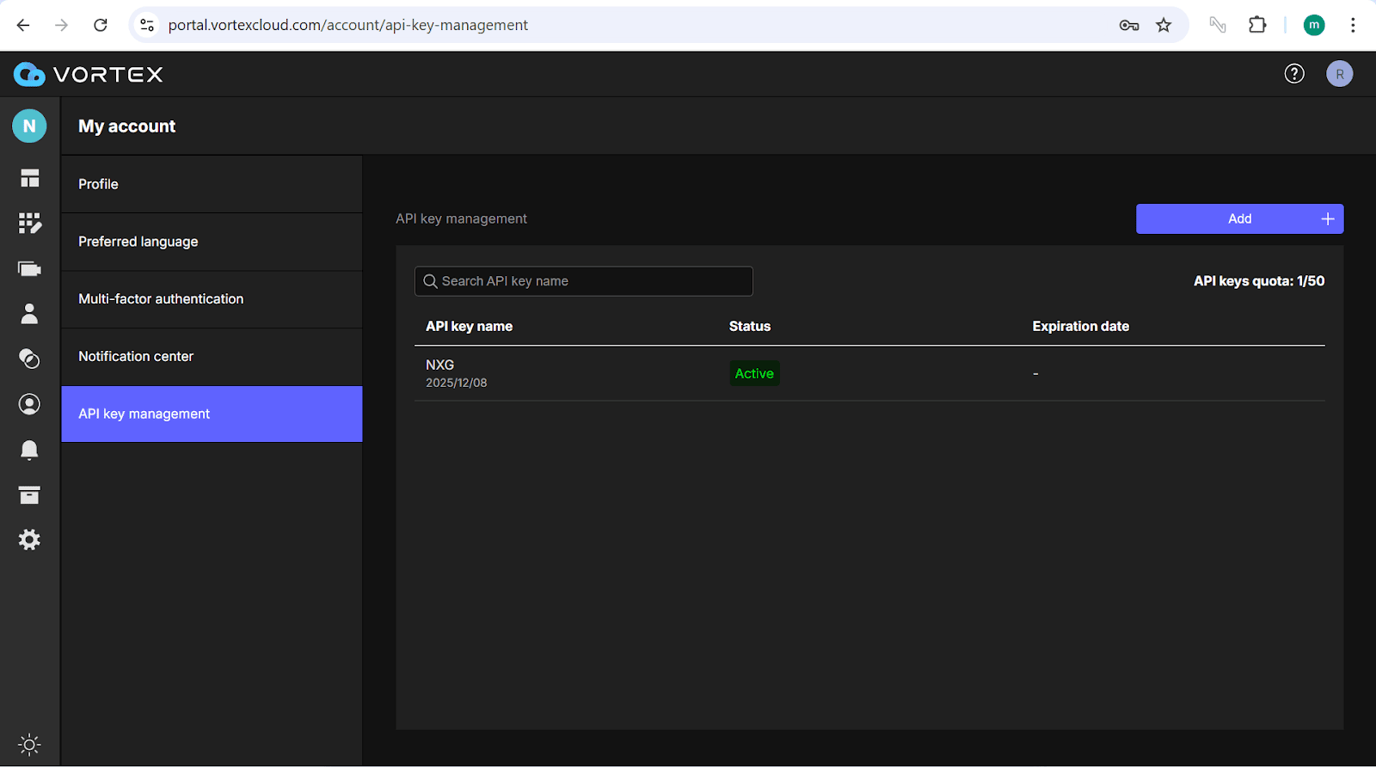Select Notification center menu item
The height and width of the screenshot is (767, 1376).
coord(212,357)
